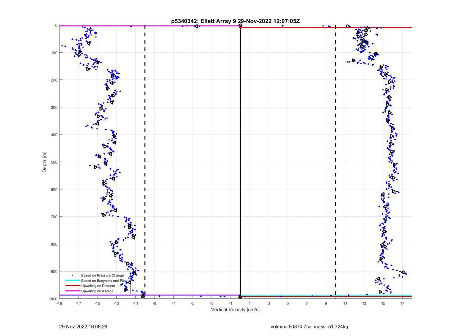Click x-axis tick label "-17"
Screen dimensions: 455x336
point(78,303)
